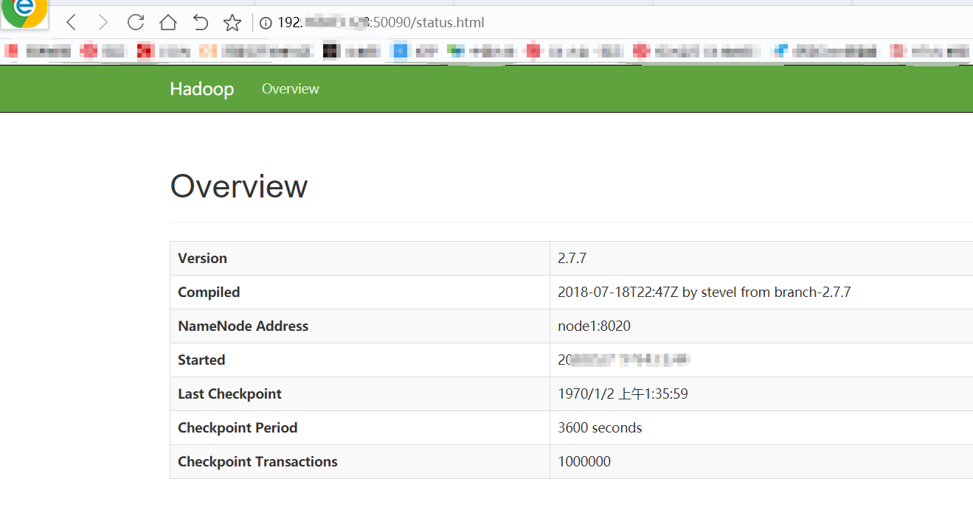
Task: Select the Last Checkpoint label
Action: tap(229, 394)
